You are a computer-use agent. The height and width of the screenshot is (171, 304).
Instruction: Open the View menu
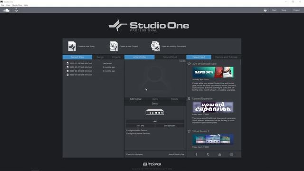(8, 5)
